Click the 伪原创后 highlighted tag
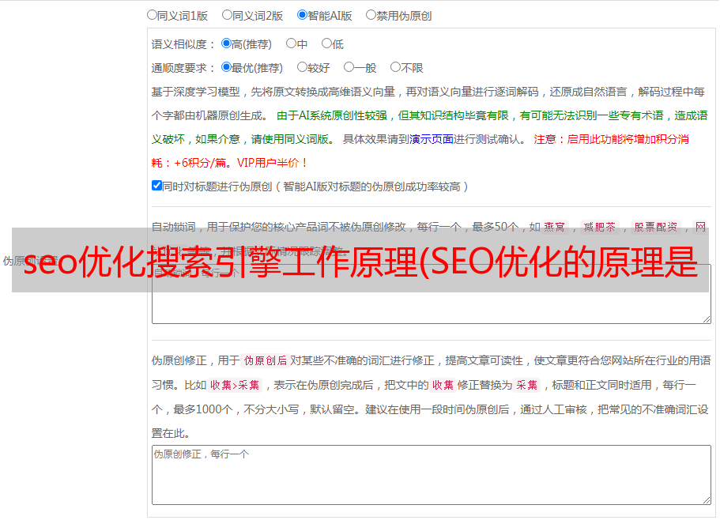The image size is (720, 520). (x=266, y=360)
